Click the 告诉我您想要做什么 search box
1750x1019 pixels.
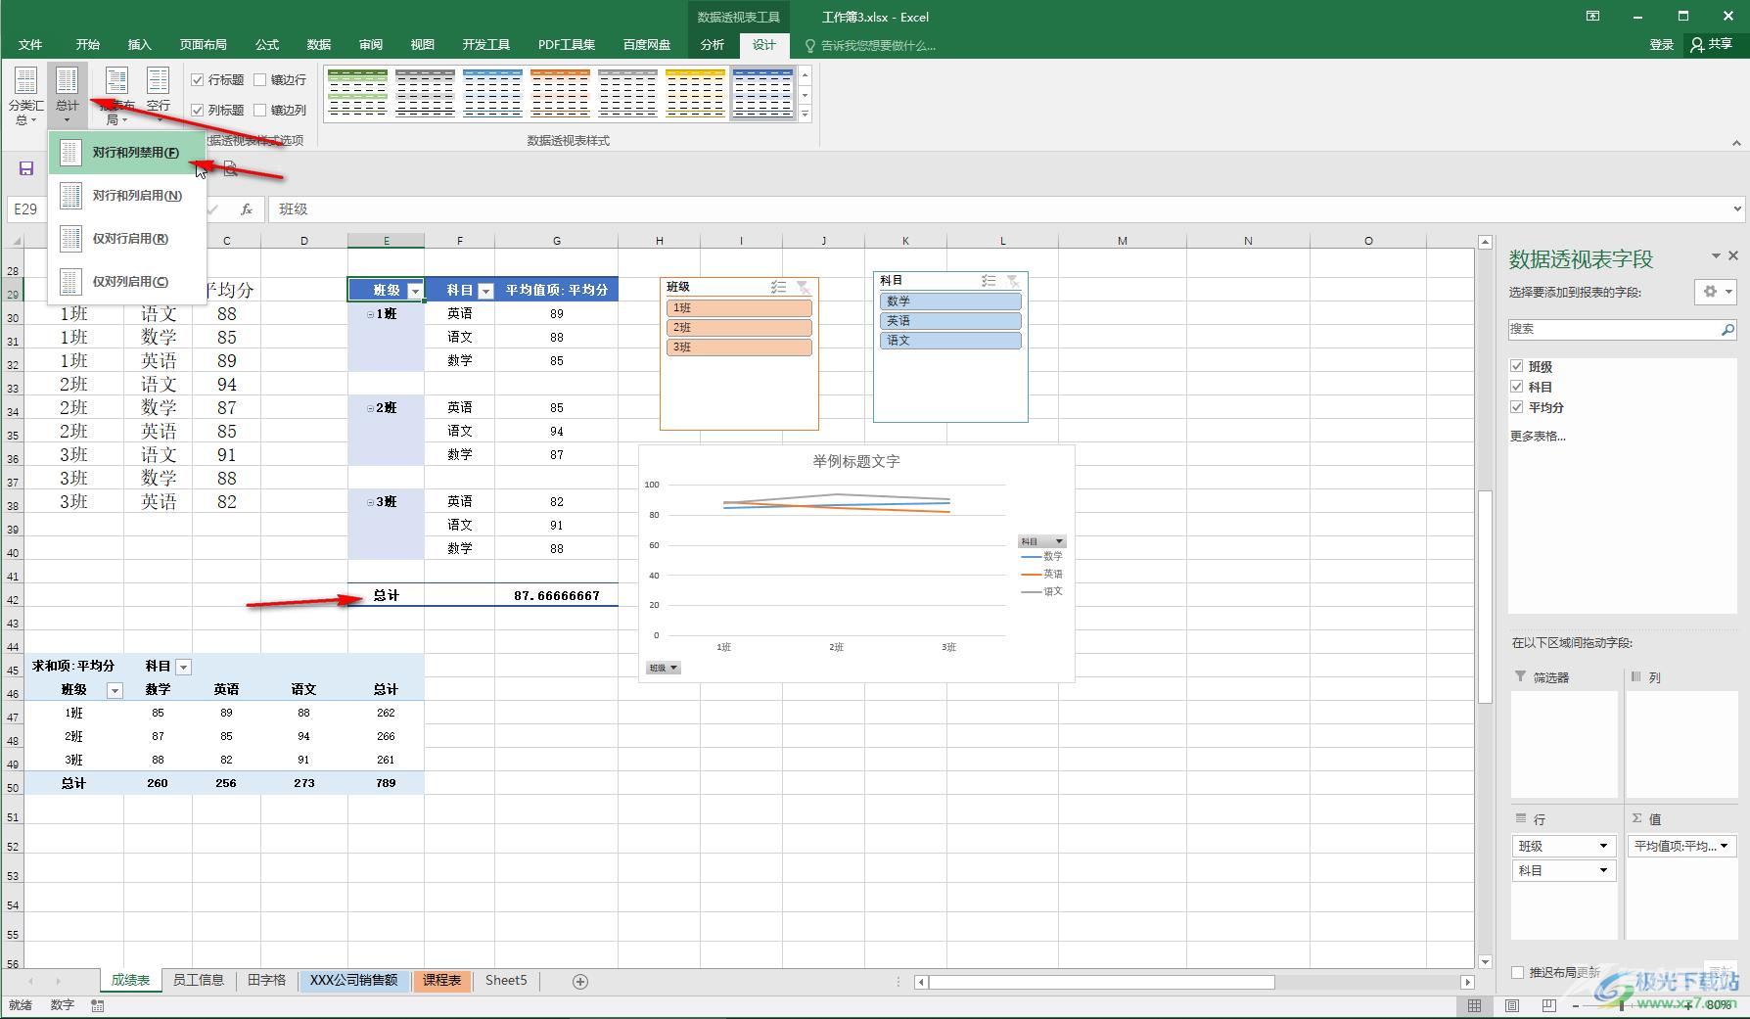(x=869, y=45)
